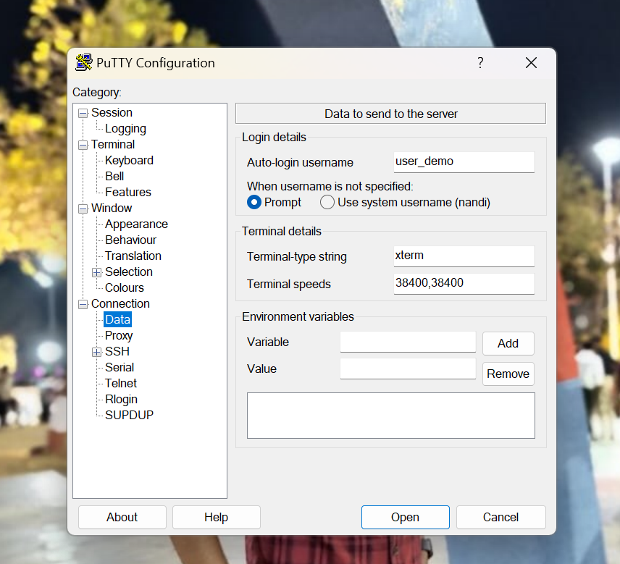
Task: Open the Logging category
Action: click(x=125, y=128)
